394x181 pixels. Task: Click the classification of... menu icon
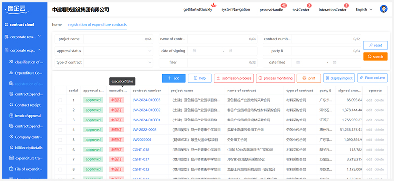(x=11, y=62)
